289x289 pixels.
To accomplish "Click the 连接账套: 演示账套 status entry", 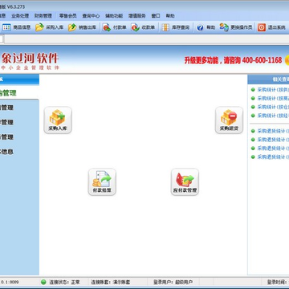I will 111,282.
